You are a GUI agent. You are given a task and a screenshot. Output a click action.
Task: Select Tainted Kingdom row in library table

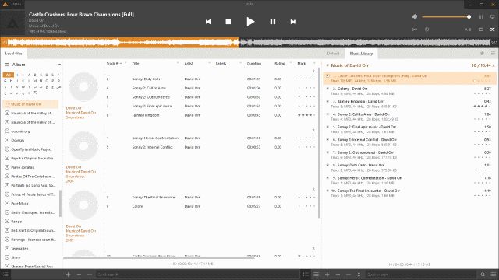point(211,115)
